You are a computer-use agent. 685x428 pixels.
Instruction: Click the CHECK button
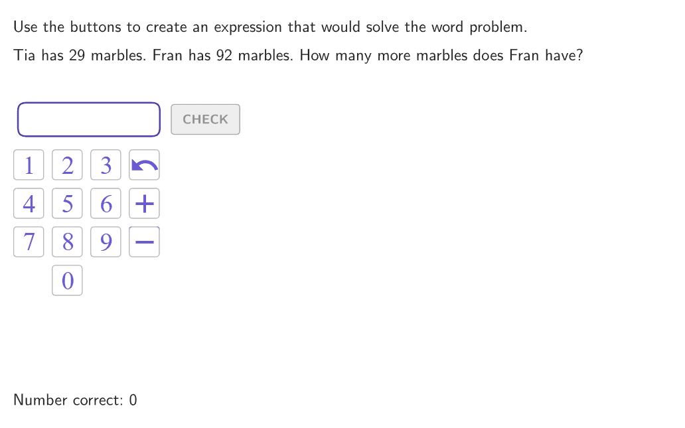(205, 119)
